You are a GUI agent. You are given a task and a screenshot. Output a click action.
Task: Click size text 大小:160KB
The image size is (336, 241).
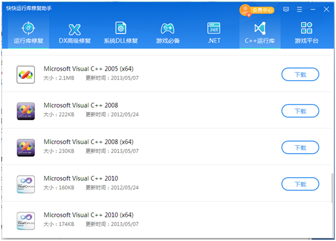59,187
